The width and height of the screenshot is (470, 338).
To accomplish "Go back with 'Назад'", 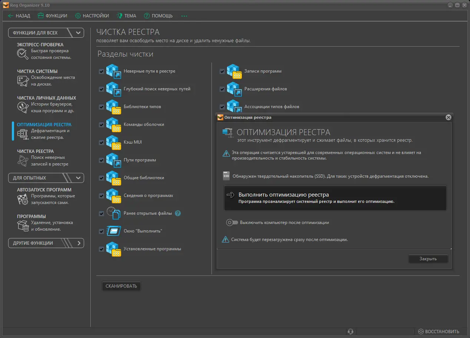I will point(19,16).
